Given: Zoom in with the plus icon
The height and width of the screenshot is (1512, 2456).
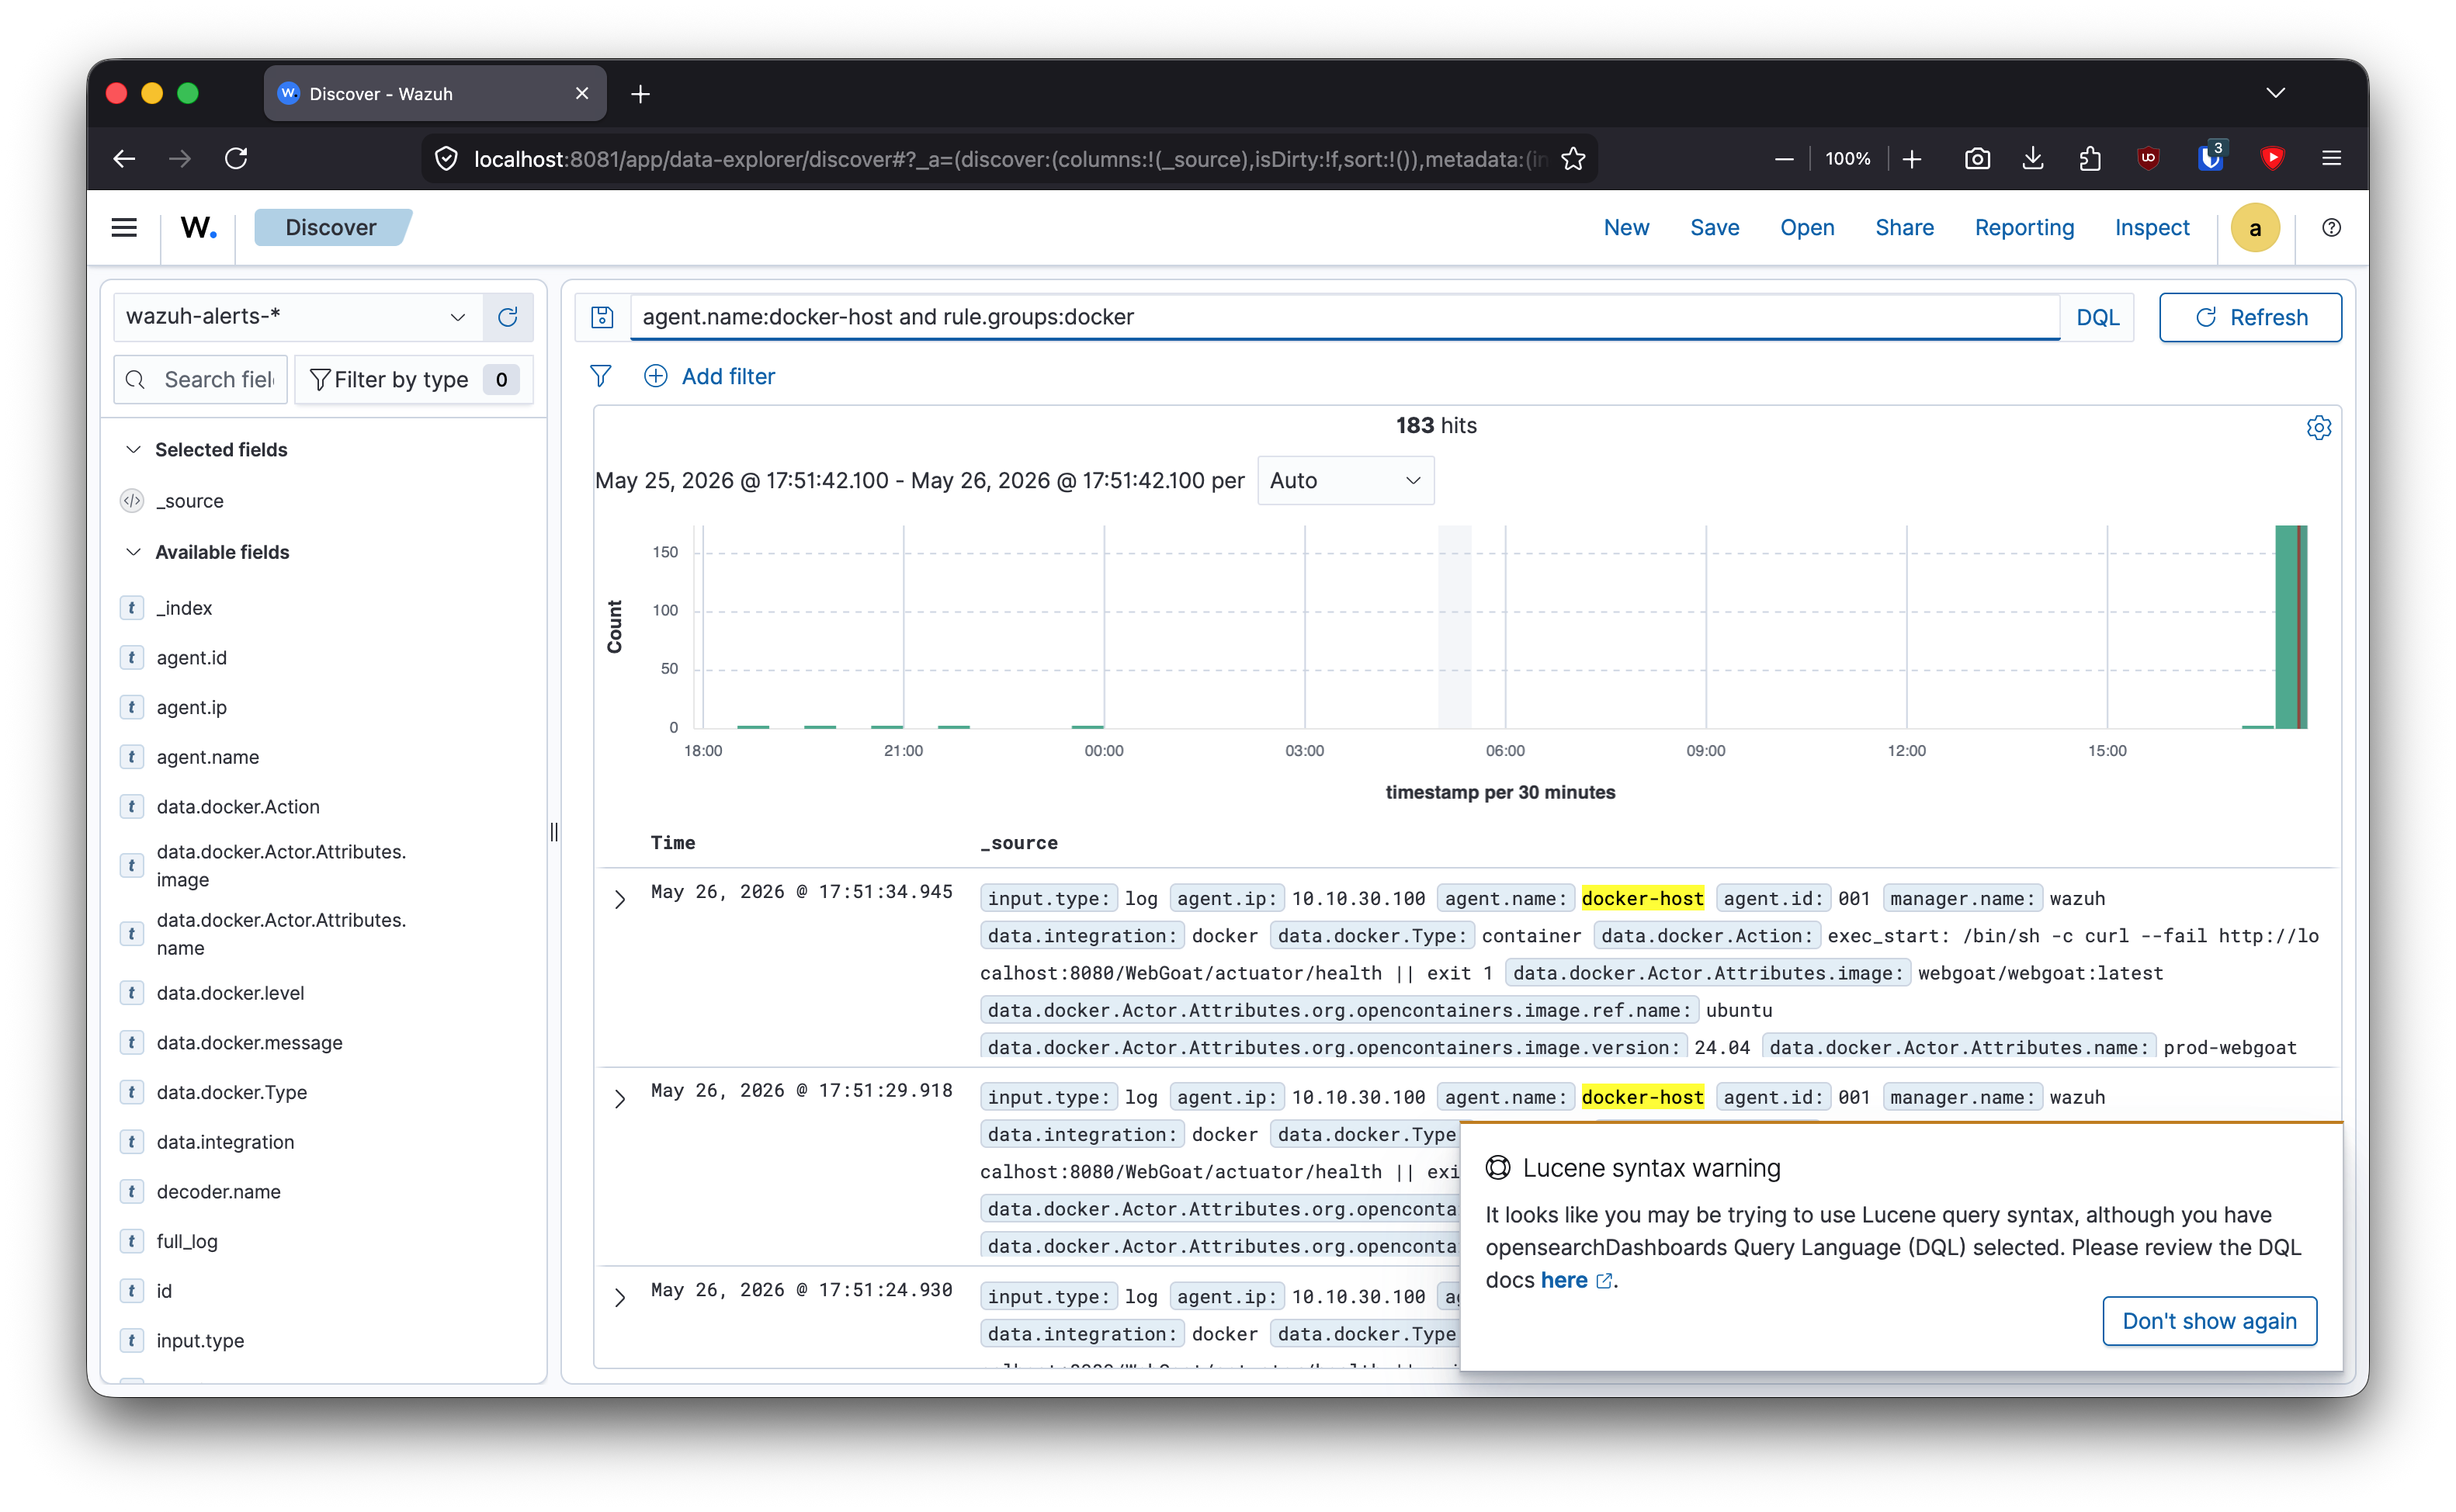Looking at the screenshot, I should click(x=1912, y=158).
